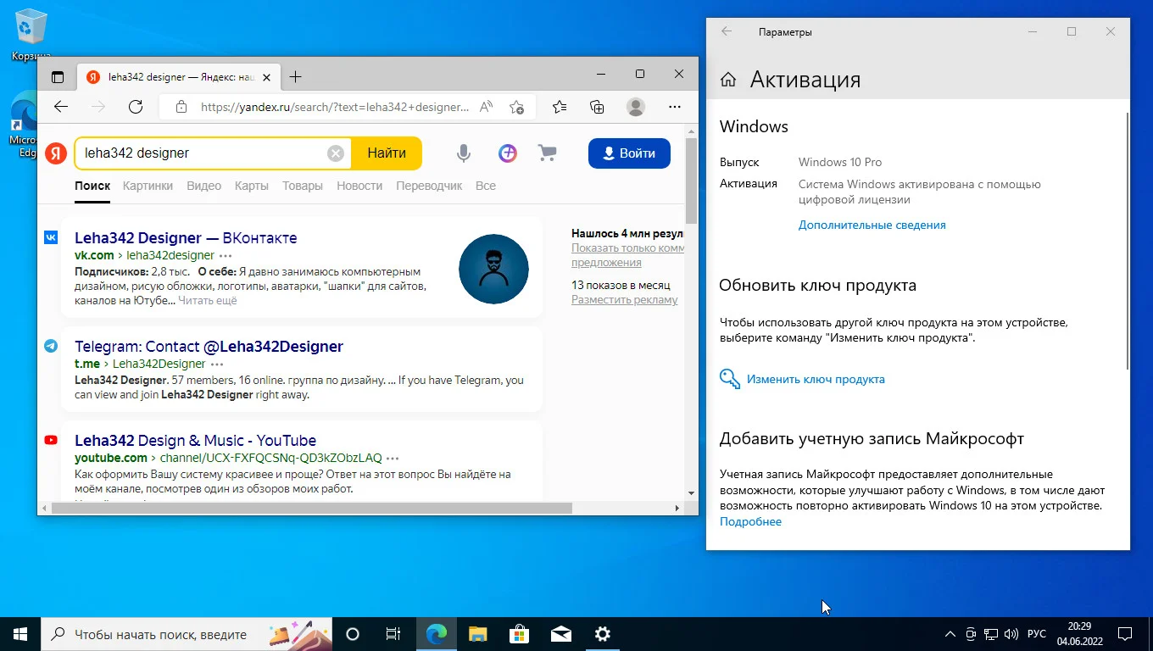Switch to the Картинки tab
This screenshot has width=1153, height=651.
click(x=148, y=186)
